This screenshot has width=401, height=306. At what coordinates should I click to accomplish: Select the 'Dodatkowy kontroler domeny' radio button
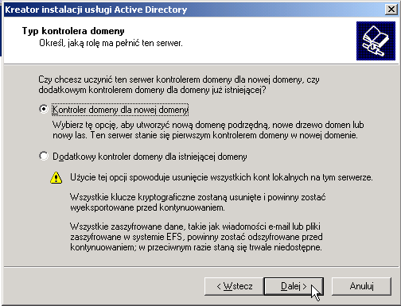tap(44, 156)
